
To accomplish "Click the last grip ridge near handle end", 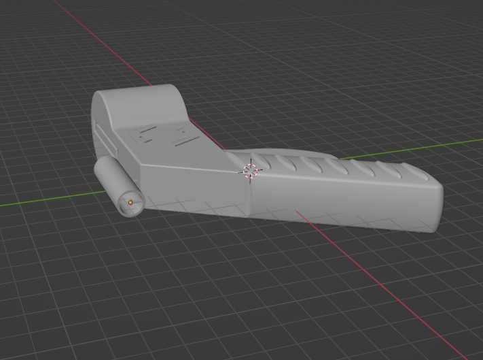I will coord(419,171).
